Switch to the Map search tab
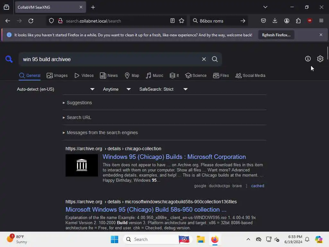The height and width of the screenshot is (247, 329). [x=132, y=76]
